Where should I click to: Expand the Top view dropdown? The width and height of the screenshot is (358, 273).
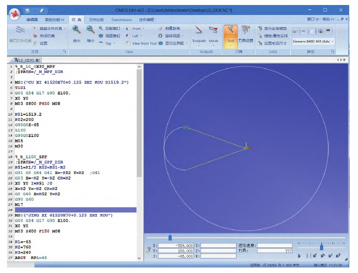click(x=101, y=43)
